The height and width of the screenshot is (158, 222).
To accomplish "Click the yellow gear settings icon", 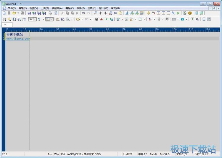I will 190,13.
